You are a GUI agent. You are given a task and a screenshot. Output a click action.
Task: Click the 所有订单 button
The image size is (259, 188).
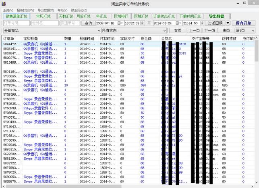click(x=244, y=23)
